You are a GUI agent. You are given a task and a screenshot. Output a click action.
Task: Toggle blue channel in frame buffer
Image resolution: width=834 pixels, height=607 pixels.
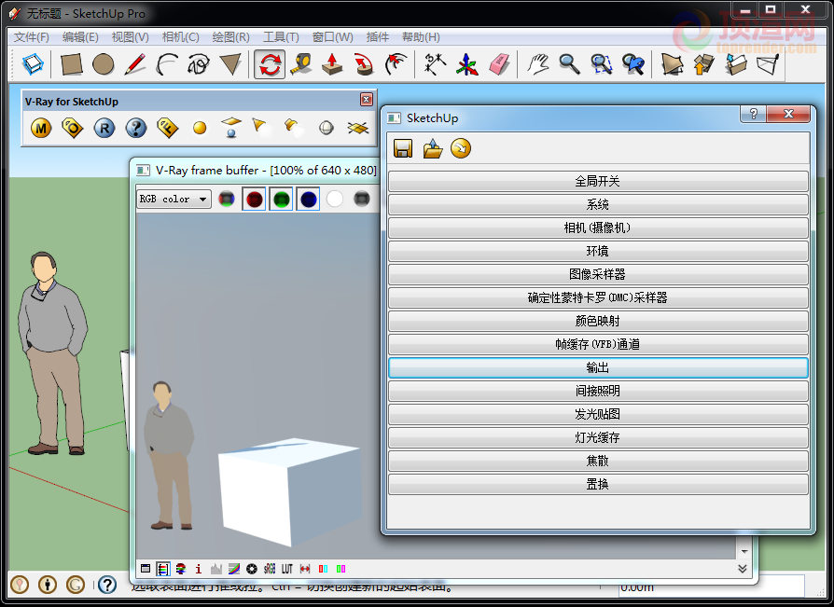point(308,200)
